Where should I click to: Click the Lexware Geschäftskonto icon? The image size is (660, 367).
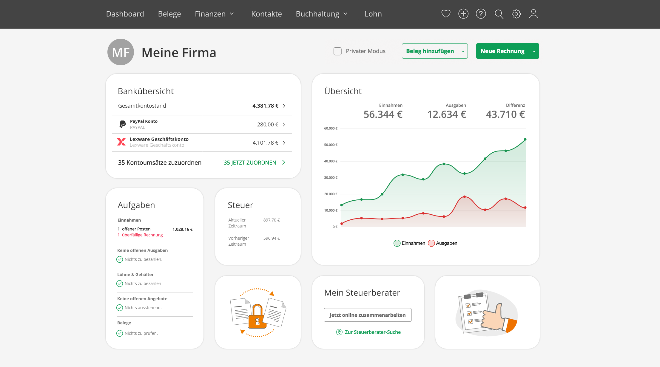point(121,142)
